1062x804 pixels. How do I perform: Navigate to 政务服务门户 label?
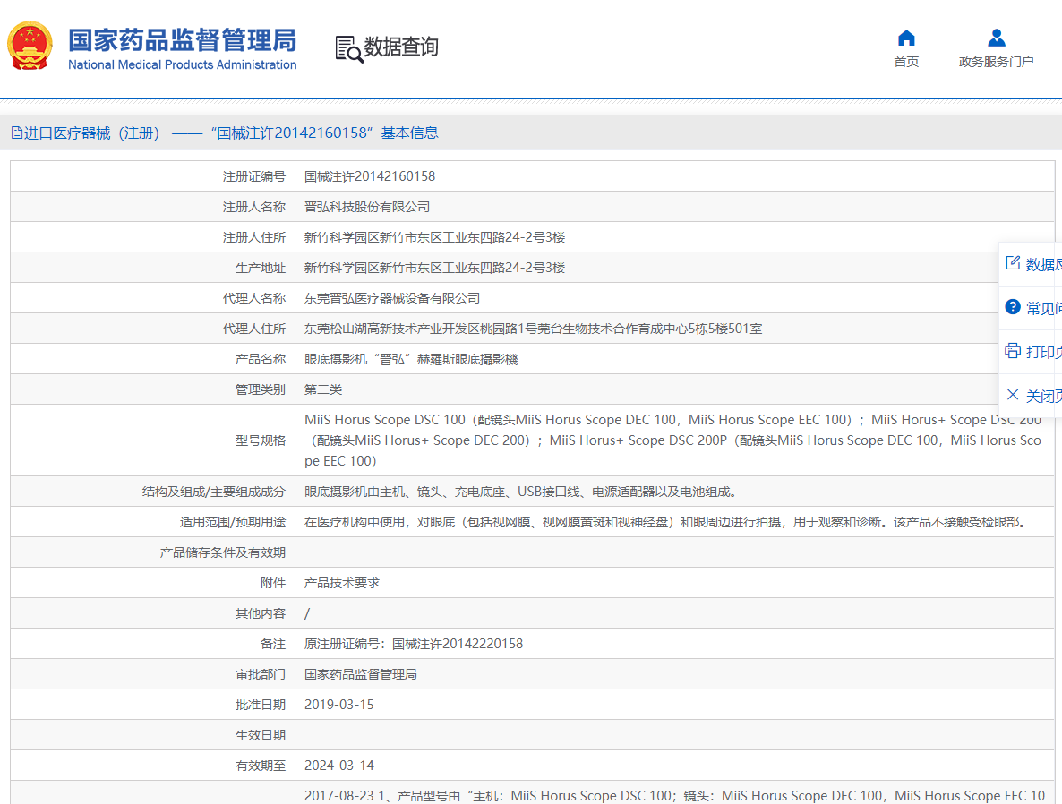click(997, 62)
